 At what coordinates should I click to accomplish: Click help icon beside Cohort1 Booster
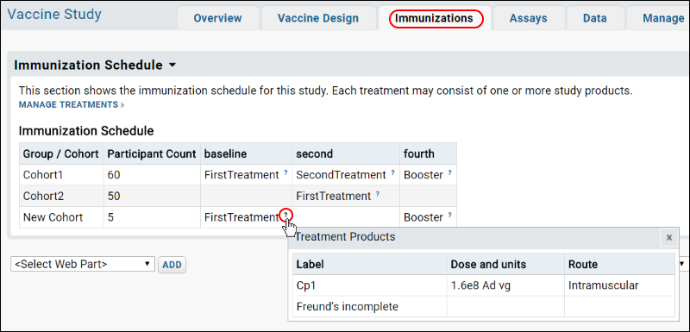449,172
